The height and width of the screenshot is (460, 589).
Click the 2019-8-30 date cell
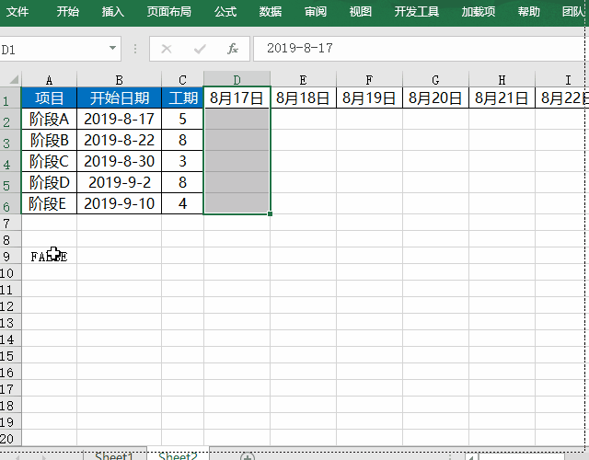tap(119, 161)
